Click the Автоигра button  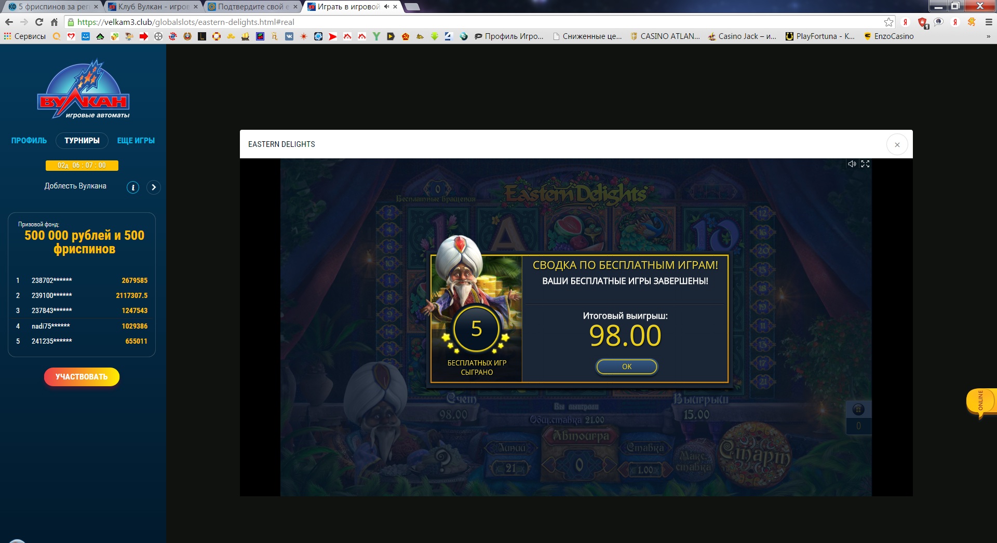pos(580,437)
